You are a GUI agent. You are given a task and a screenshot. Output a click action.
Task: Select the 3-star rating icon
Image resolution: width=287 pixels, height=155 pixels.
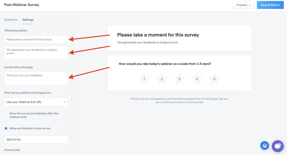[x=179, y=79]
